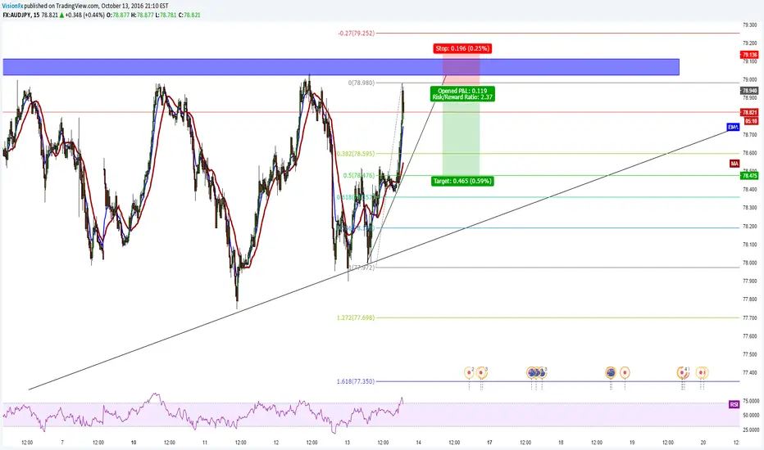Open the Japan flag event badged 2
This screenshot has height=450, width=764.
click(x=469, y=373)
